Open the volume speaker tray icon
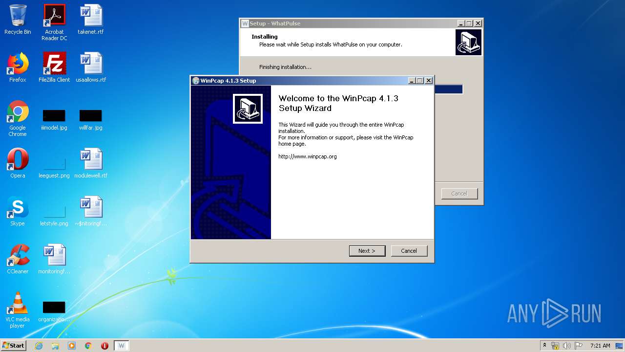Image resolution: width=625 pixels, height=352 pixels. (x=567, y=346)
